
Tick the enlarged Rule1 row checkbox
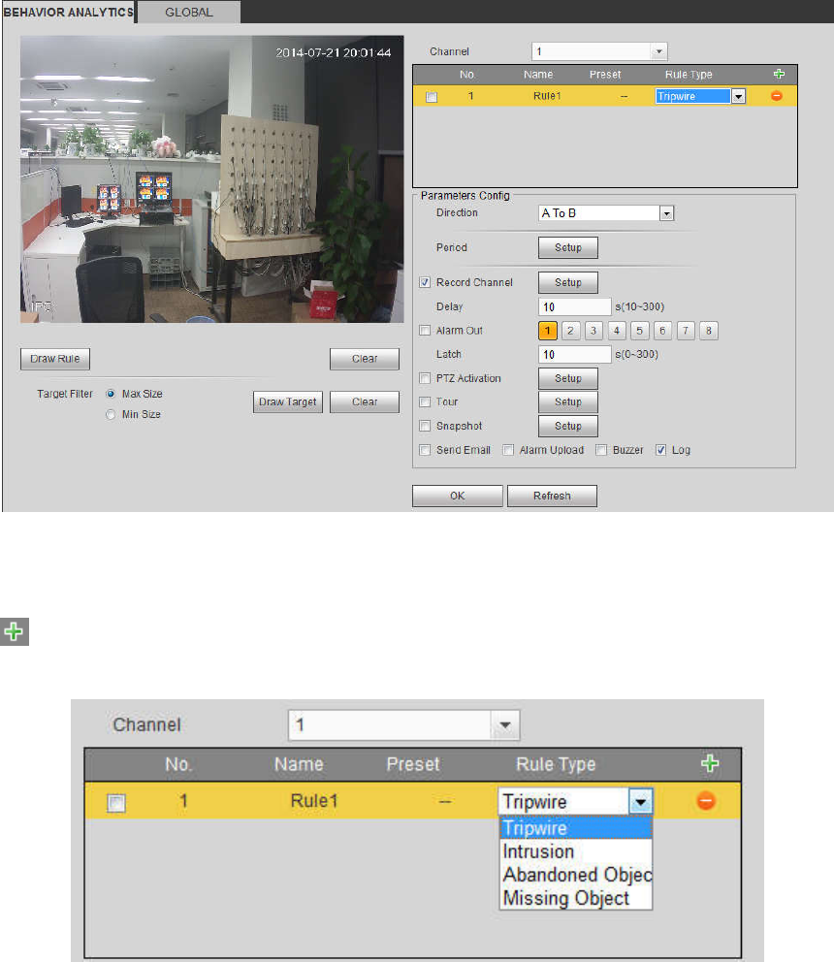[116, 803]
